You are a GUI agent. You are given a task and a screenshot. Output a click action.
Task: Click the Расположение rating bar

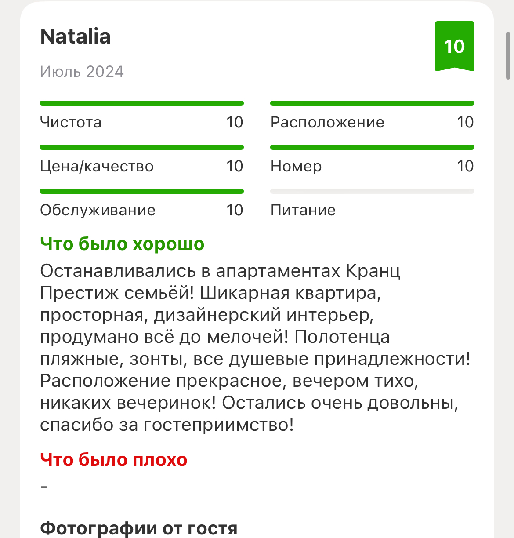(x=372, y=103)
